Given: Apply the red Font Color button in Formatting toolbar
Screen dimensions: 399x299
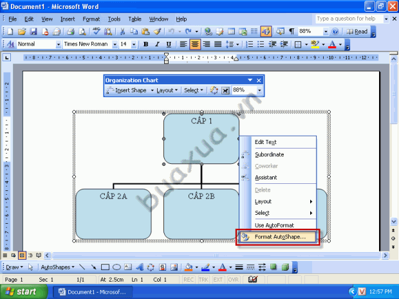Looking at the screenshot, I should click(x=332, y=44).
